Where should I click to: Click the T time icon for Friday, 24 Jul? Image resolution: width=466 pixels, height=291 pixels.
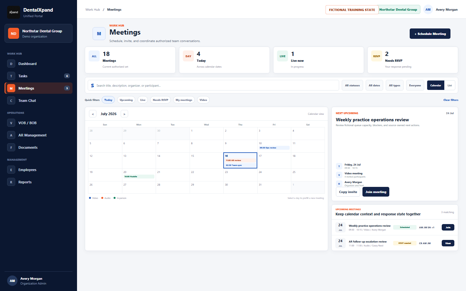(339, 166)
